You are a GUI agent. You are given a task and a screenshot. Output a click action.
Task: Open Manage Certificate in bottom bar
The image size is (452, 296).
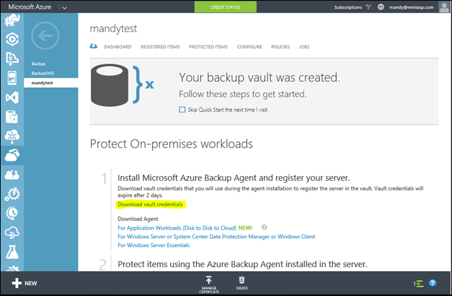point(208,283)
